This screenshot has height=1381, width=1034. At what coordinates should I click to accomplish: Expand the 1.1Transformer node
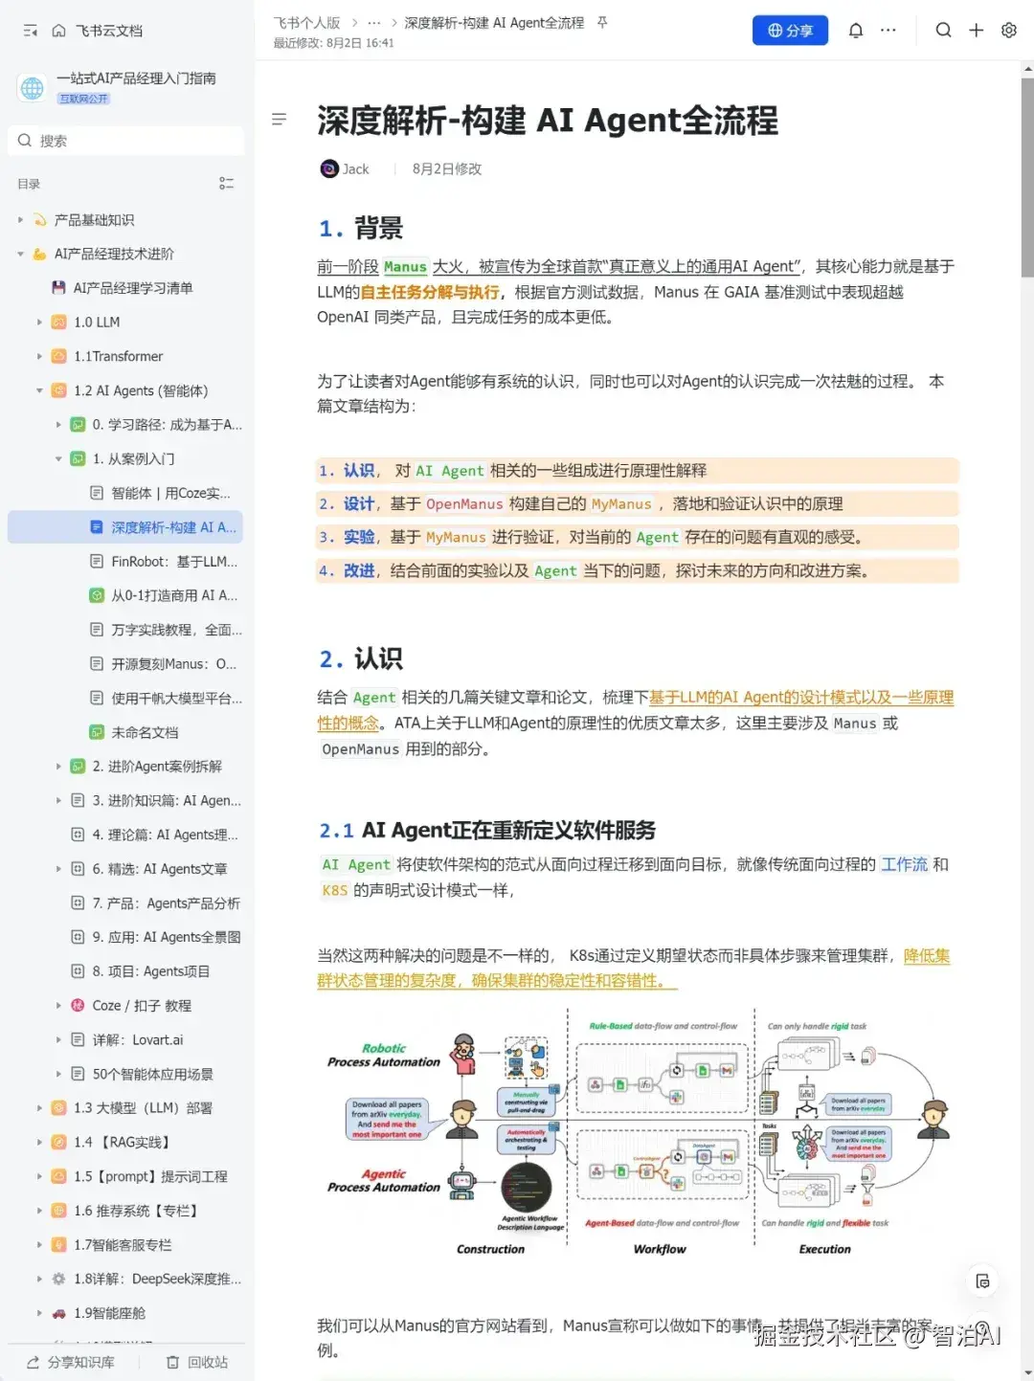pos(39,356)
